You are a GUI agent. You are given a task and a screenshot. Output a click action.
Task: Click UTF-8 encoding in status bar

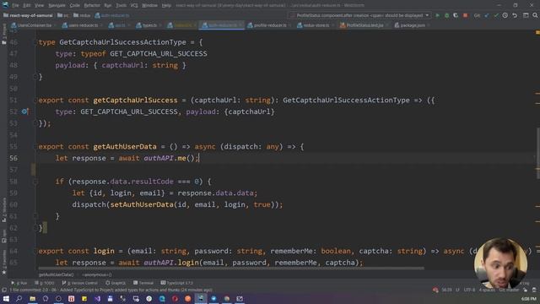(x=469, y=290)
